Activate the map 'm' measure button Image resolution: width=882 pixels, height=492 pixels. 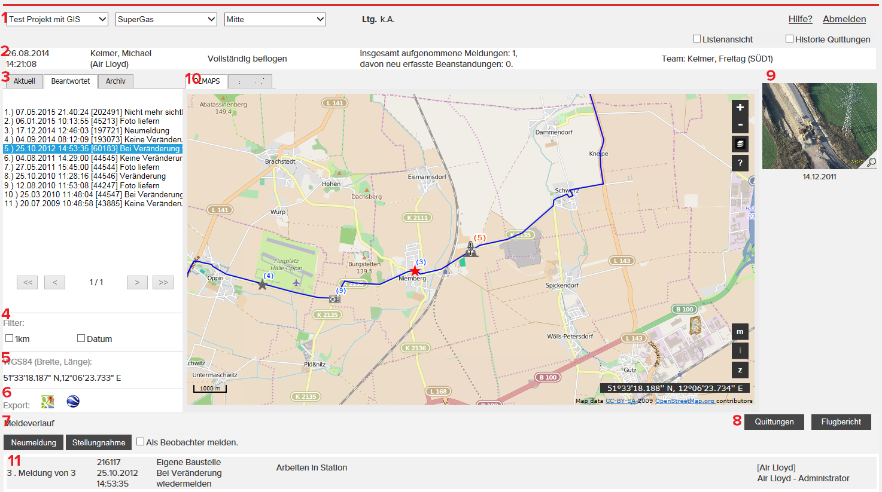tap(740, 332)
